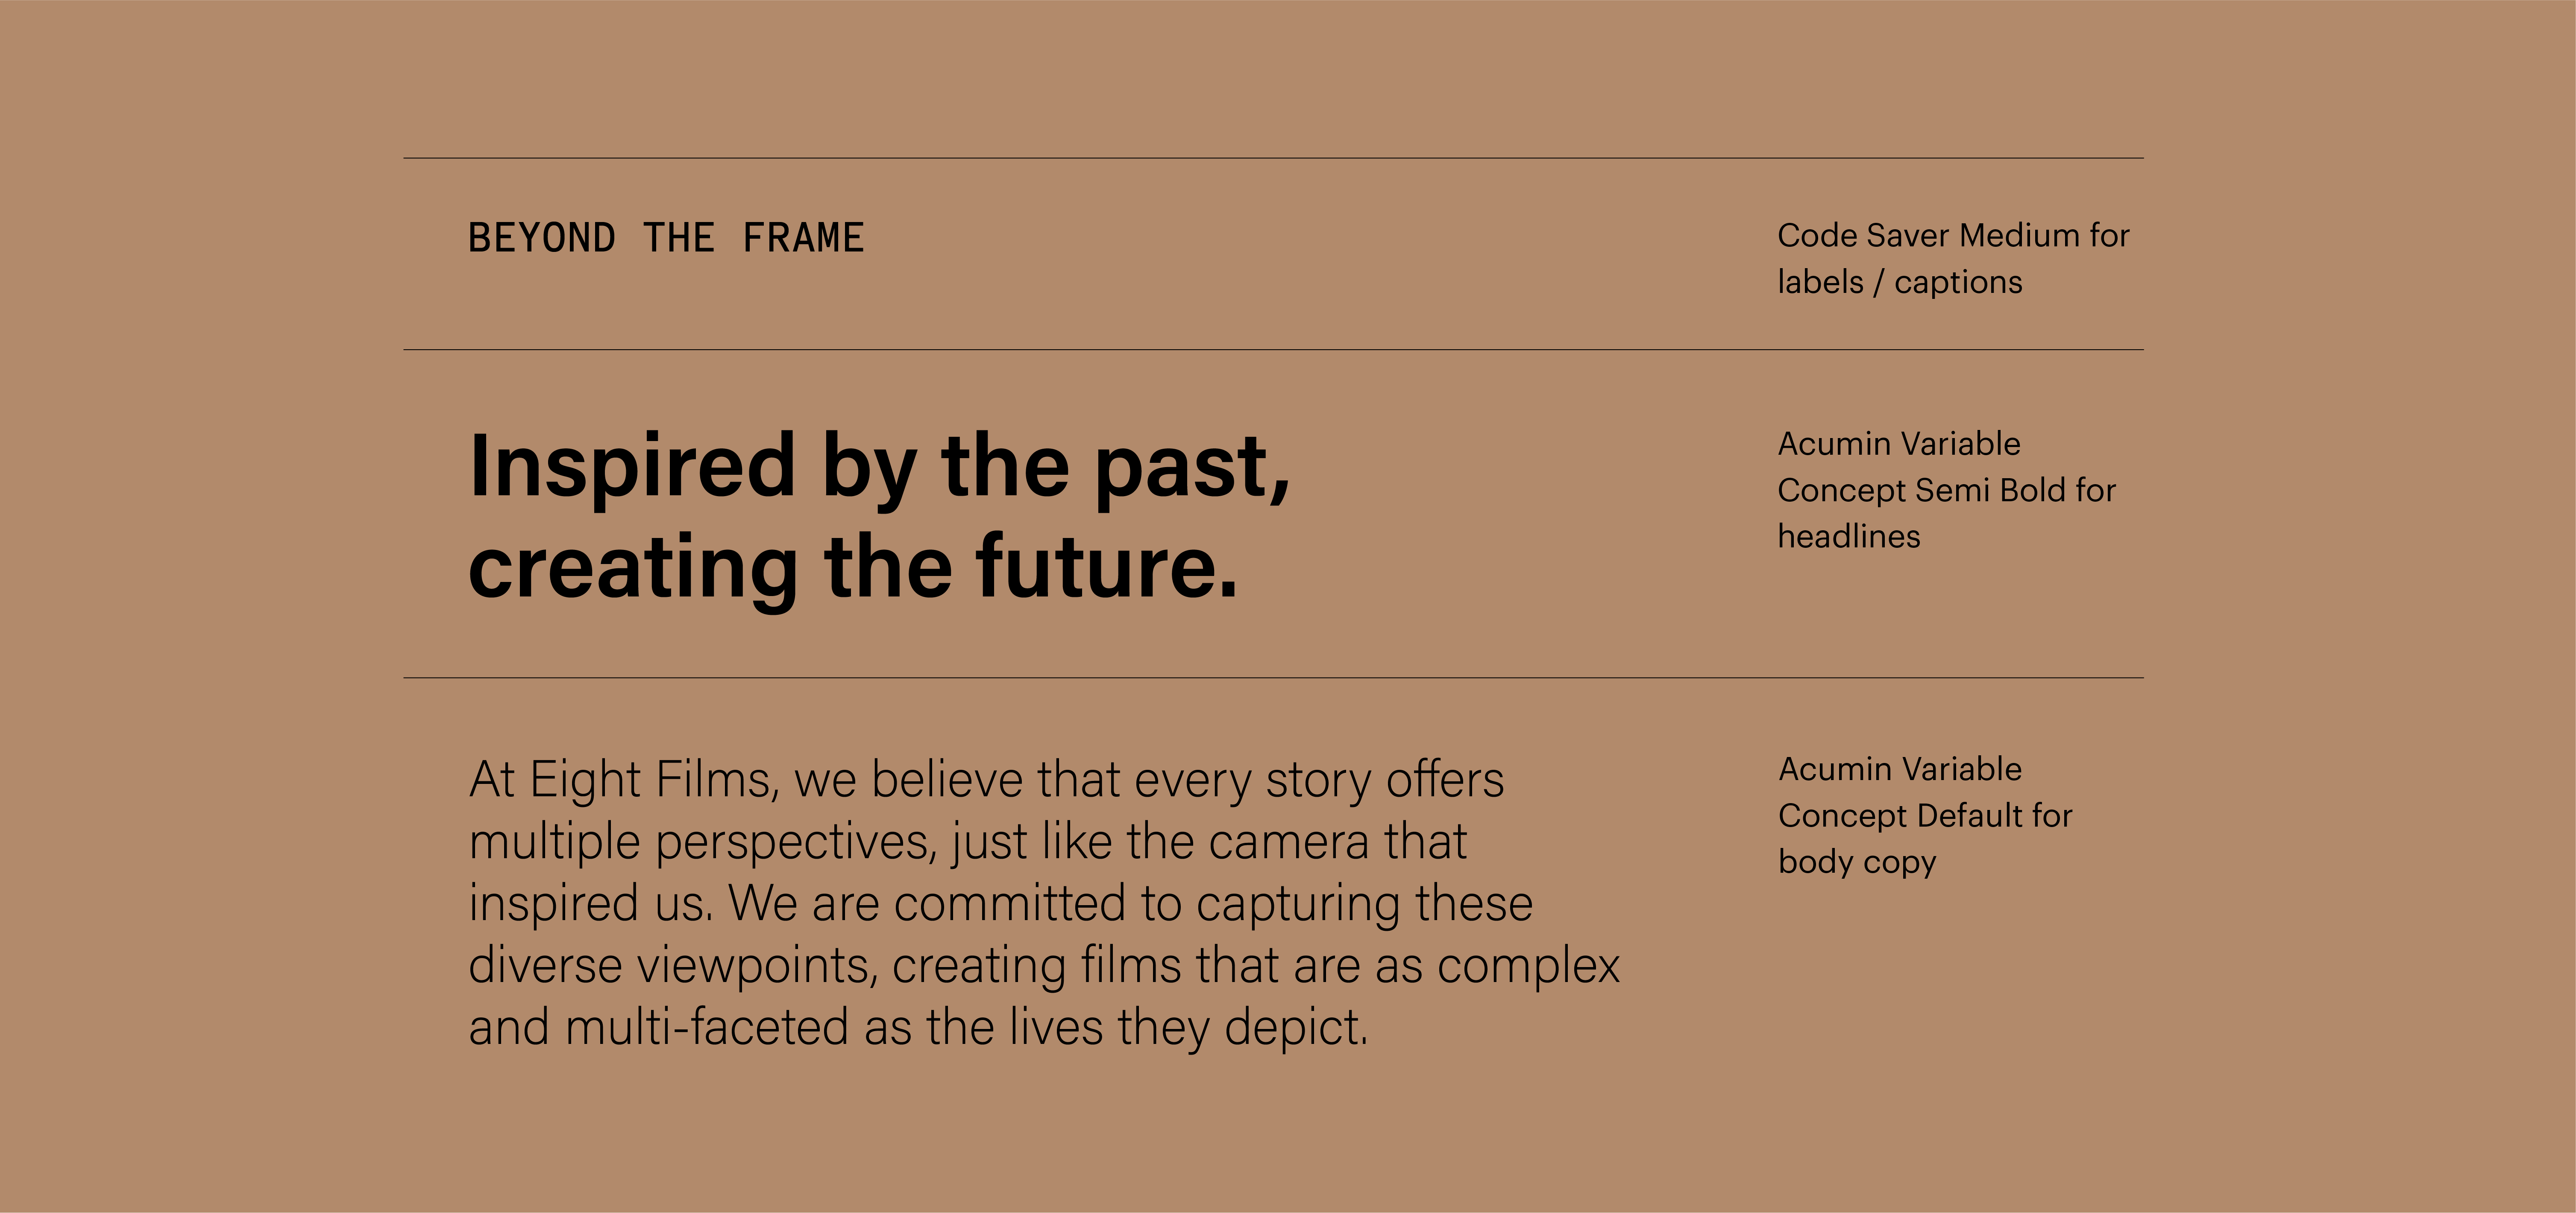The image size is (2576, 1213).
Task: Click the 'body copy' caption
Action: [1857, 862]
